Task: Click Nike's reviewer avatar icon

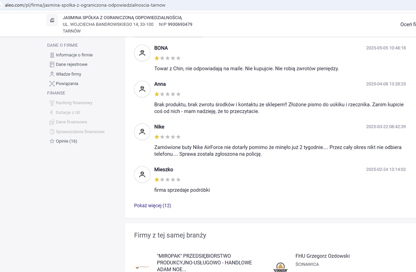Action: click(x=142, y=132)
